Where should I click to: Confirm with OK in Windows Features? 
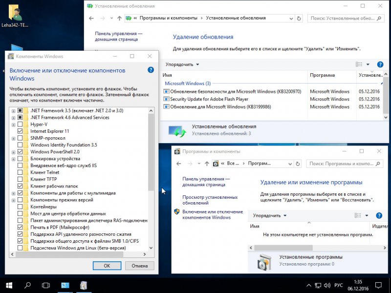tap(107, 266)
